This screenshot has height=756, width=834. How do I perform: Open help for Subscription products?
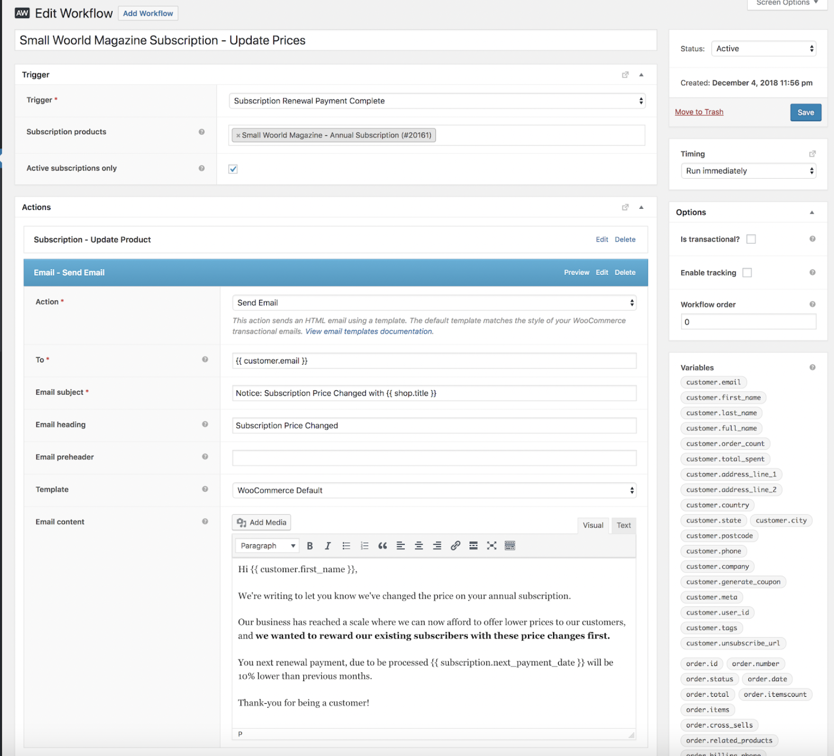pyautogui.click(x=202, y=132)
